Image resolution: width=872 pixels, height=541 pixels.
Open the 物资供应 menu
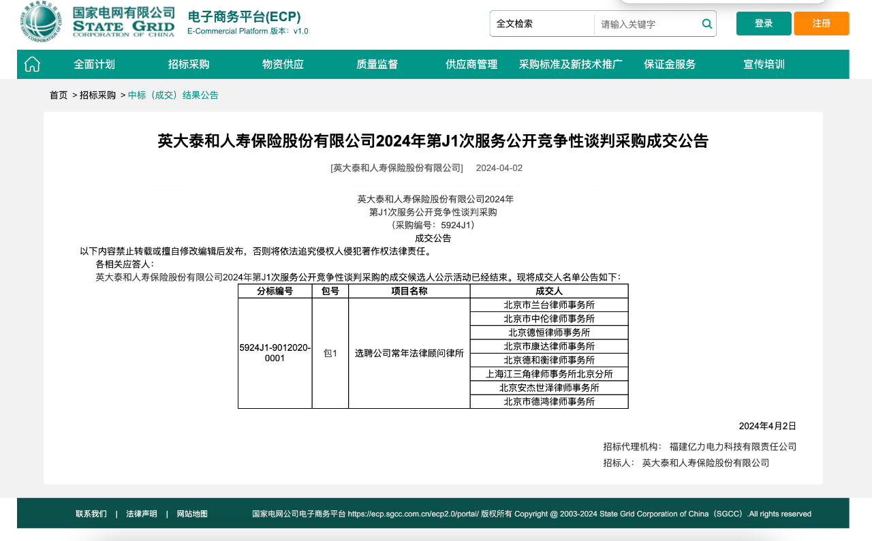283,64
